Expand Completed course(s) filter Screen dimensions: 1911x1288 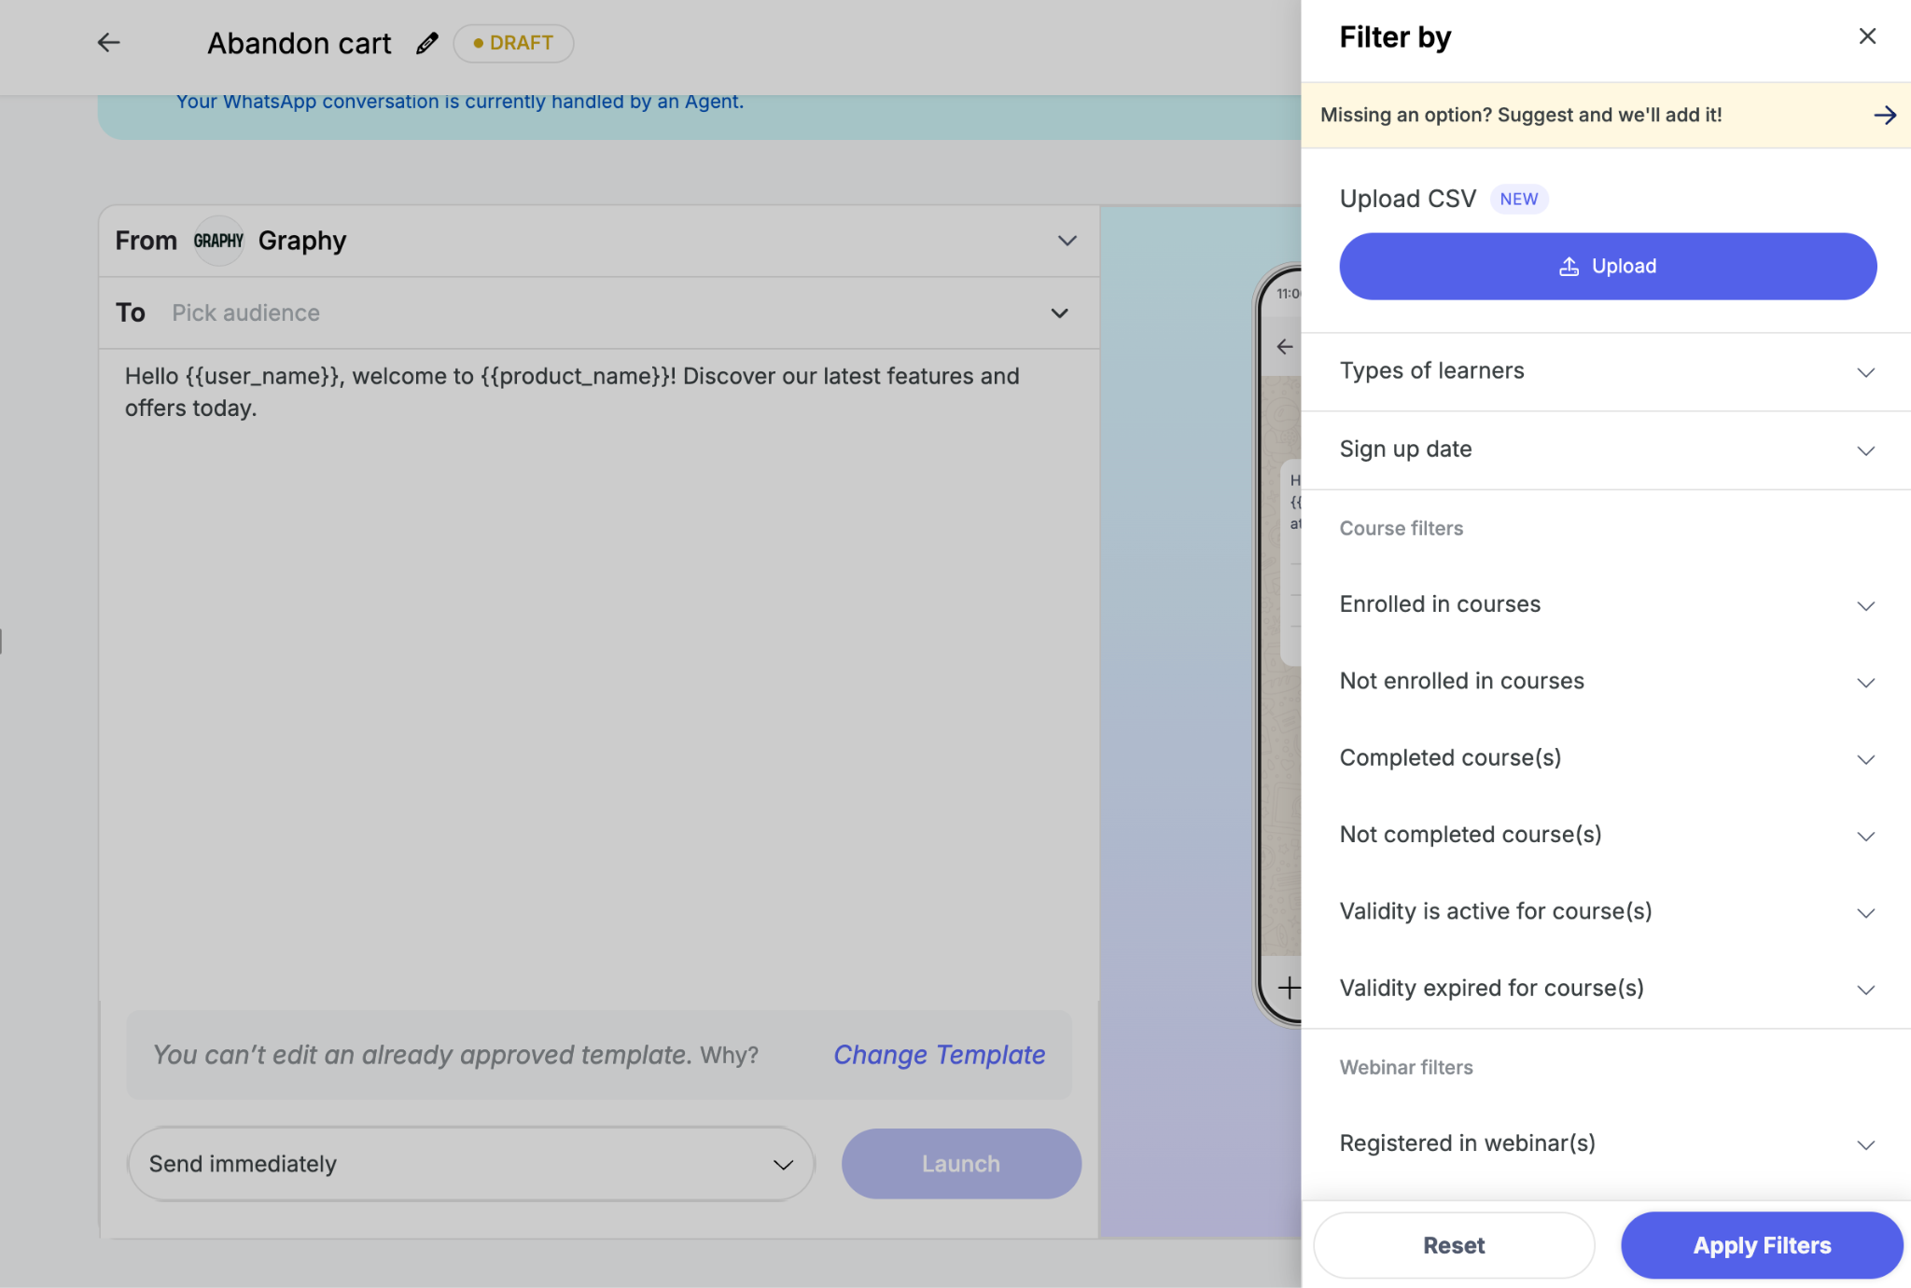point(1607,757)
